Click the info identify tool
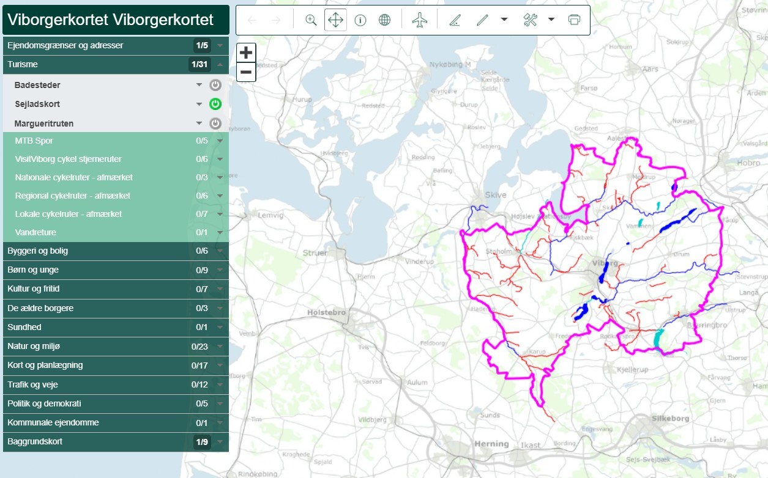Viewport: 768px width, 478px height. click(360, 20)
